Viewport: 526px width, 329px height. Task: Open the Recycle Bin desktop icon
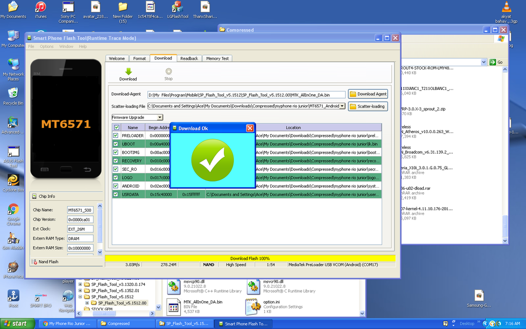pos(13,93)
